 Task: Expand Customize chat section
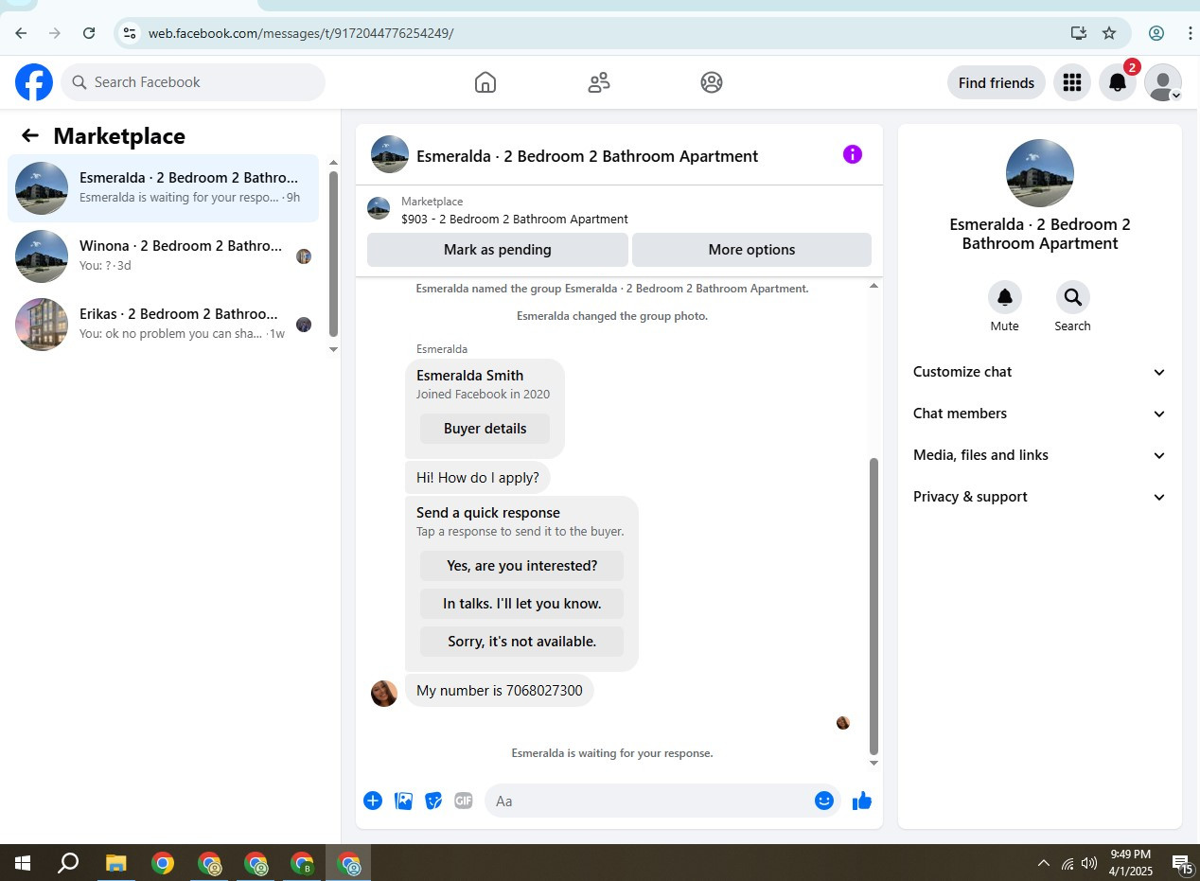pyautogui.click(x=1040, y=372)
